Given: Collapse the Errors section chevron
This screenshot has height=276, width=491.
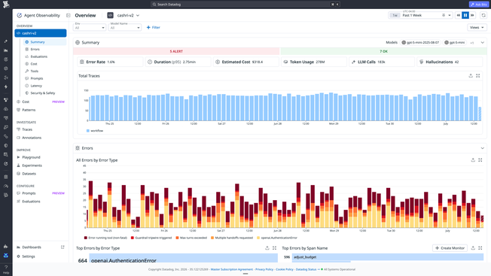Looking at the screenshot, I should click(483, 148).
